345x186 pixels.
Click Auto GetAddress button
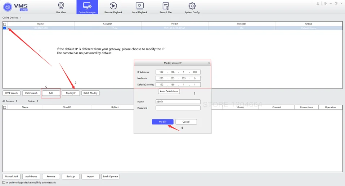tap(169, 91)
